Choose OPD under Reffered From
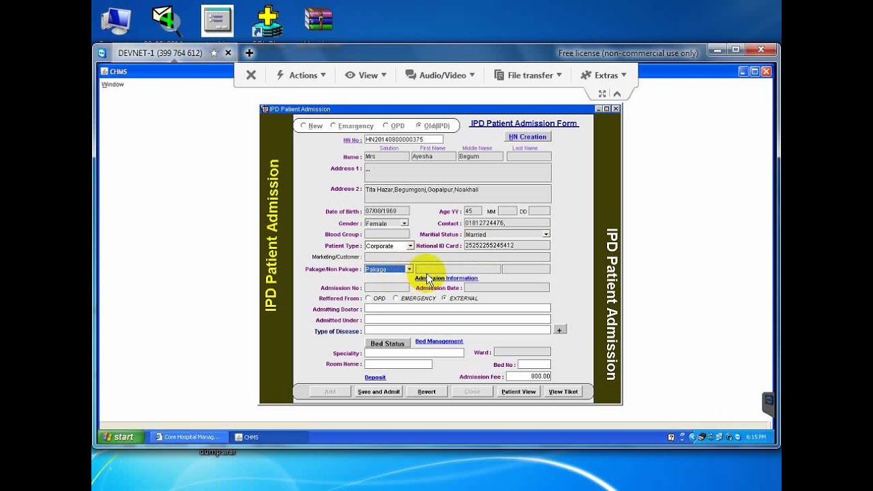Image resolution: width=873 pixels, height=491 pixels. point(368,298)
